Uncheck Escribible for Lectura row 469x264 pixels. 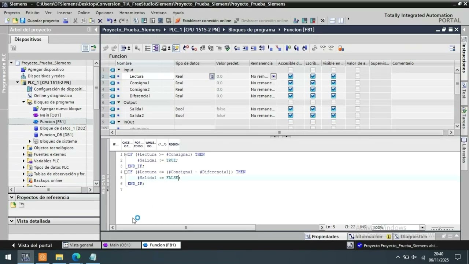(x=313, y=76)
